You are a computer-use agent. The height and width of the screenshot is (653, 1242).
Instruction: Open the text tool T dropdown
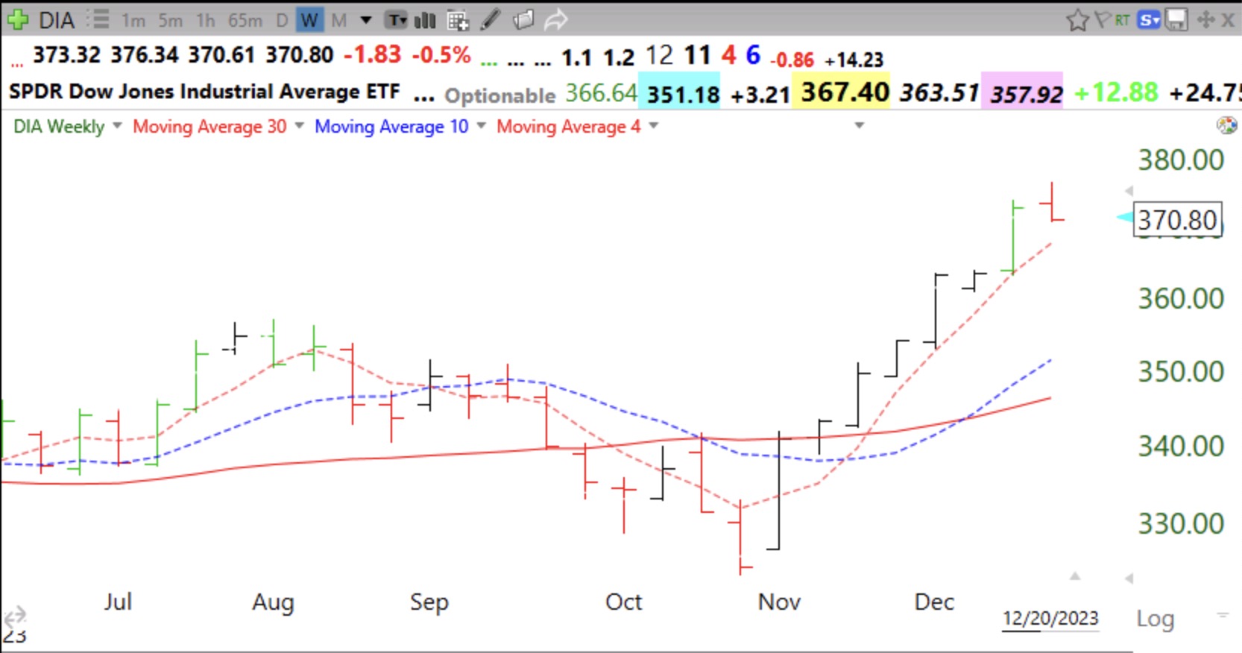397,20
